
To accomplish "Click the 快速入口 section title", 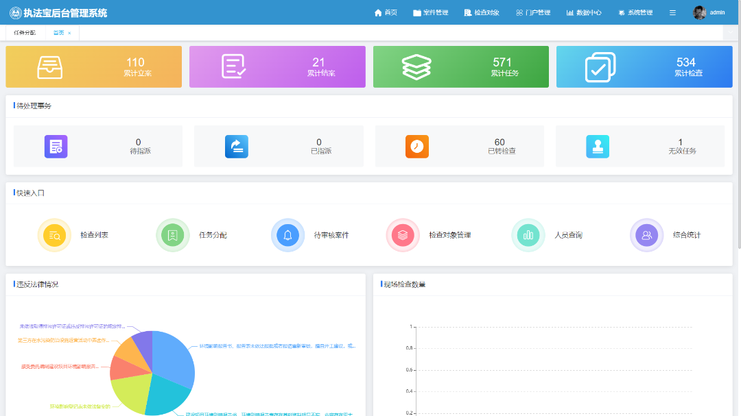I will tap(30, 193).
